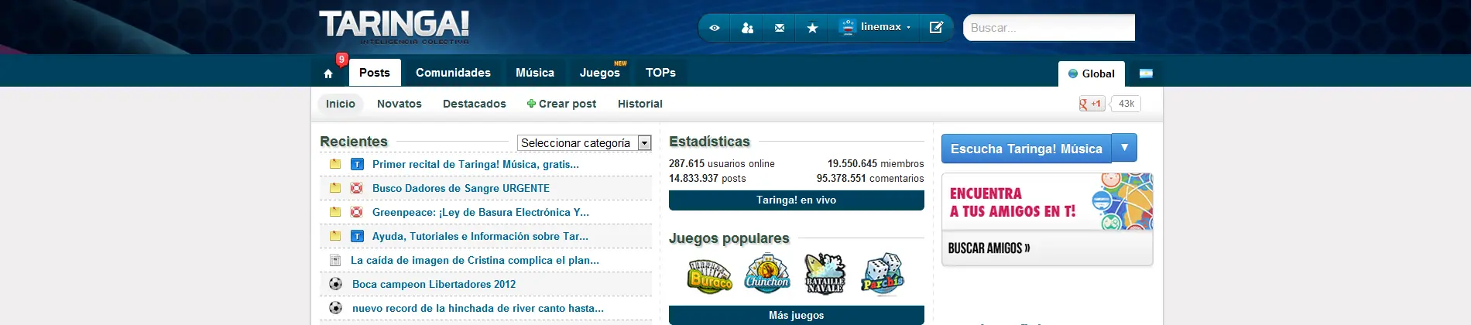
Task: Open the Encuentra a tus amigos banner
Action: [x=1048, y=202]
